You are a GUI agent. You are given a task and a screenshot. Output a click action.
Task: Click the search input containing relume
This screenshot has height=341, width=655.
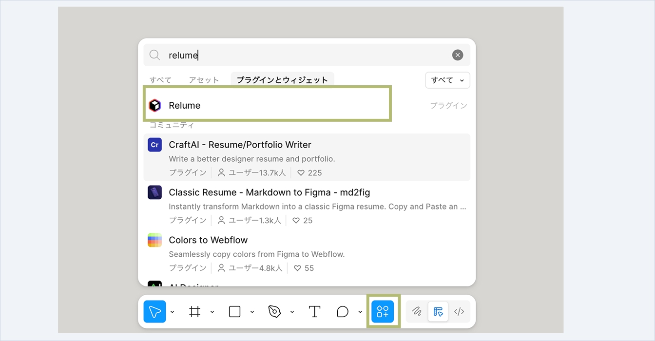coord(302,55)
